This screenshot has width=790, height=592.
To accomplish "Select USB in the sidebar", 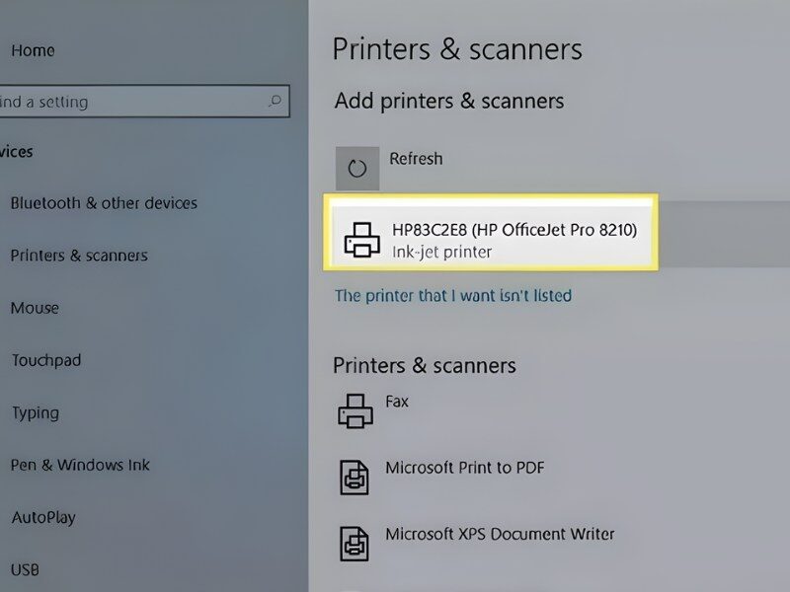I will (25, 569).
